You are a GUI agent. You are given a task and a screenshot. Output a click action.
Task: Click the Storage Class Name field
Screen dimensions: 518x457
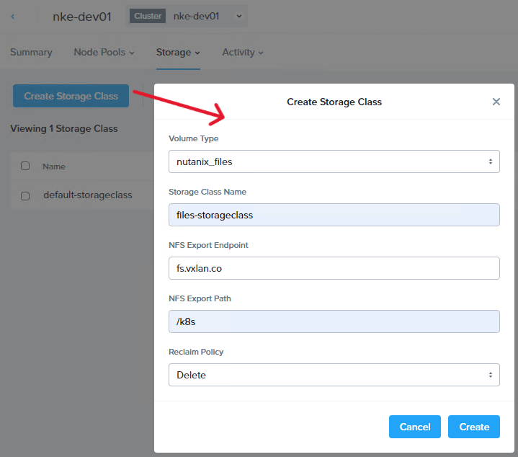(334, 215)
